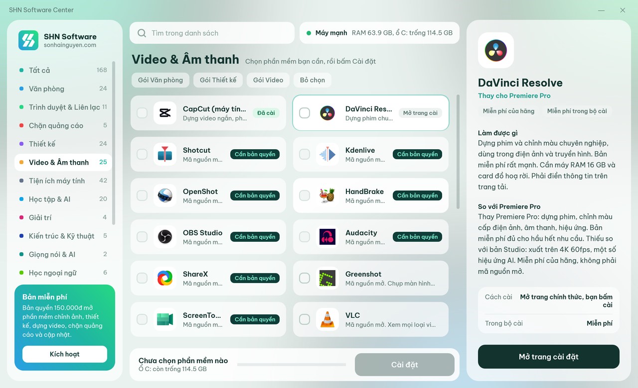Click the CapCut app icon
The height and width of the screenshot is (388, 638).
pos(165,113)
